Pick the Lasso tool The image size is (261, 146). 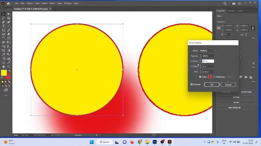coord(9,18)
